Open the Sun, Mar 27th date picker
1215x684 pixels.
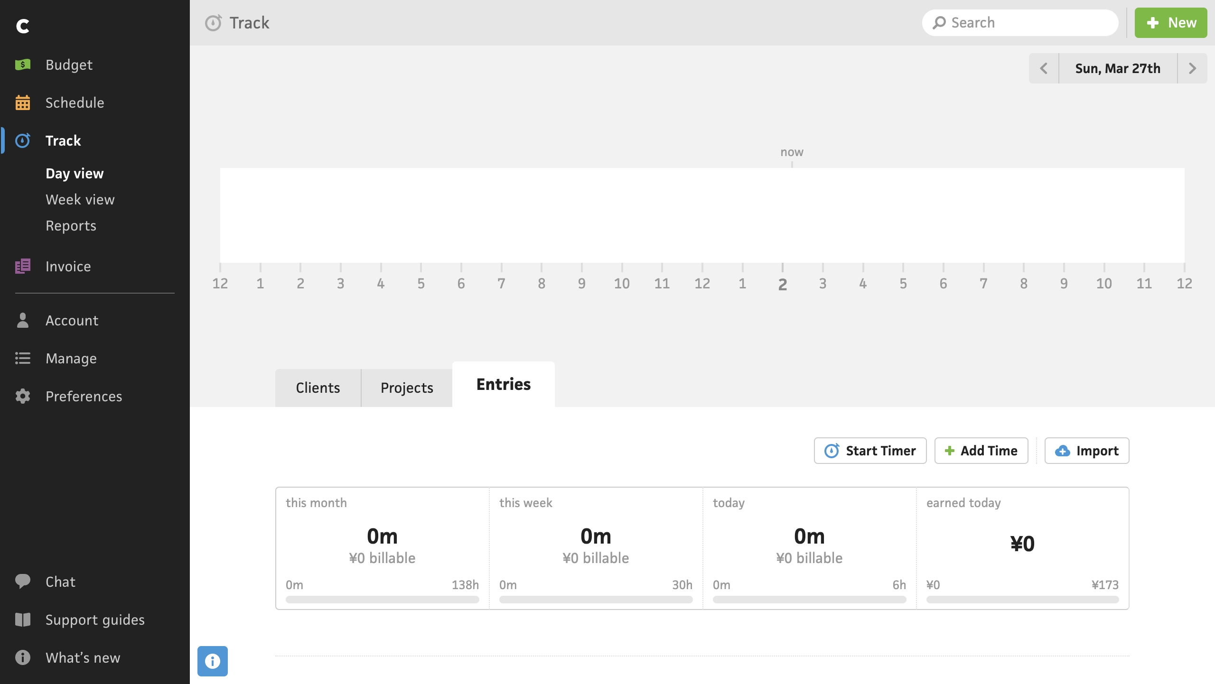point(1118,68)
